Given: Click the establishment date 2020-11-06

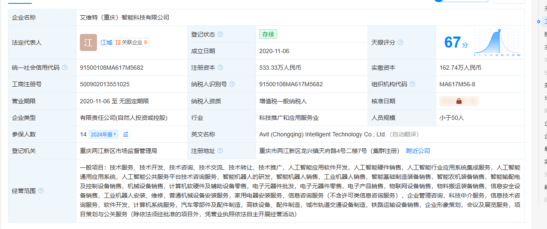Looking at the screenshot, I should [274, 51].
